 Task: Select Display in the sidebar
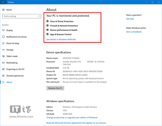click(10, 30)
